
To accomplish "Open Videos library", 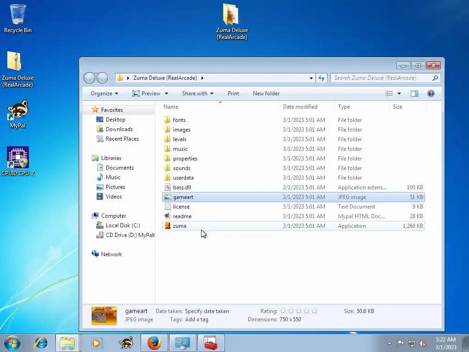I will pyautogui.click(x=114, y=197).
